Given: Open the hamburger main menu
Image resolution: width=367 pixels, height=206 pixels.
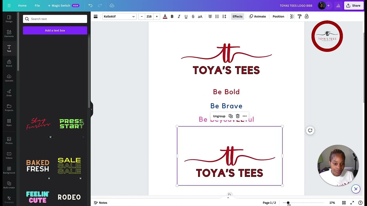Looking at the screenshot, I should tap(9, 5).
